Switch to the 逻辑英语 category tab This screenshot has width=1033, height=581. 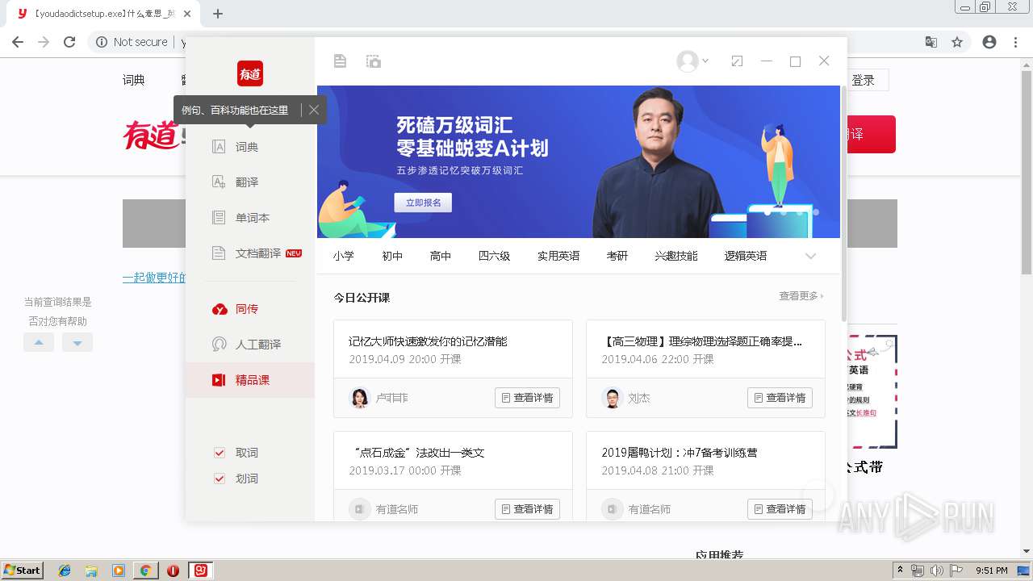[746, 256]
